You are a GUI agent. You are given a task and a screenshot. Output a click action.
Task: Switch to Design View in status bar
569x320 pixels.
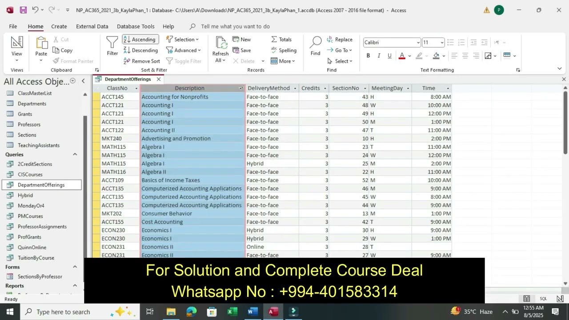pyautogui.click(x=560, y=299)
